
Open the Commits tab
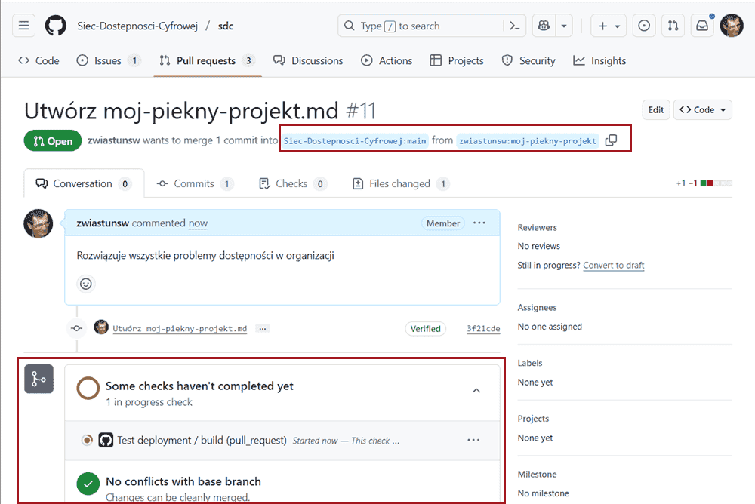[x=194, y=183]
